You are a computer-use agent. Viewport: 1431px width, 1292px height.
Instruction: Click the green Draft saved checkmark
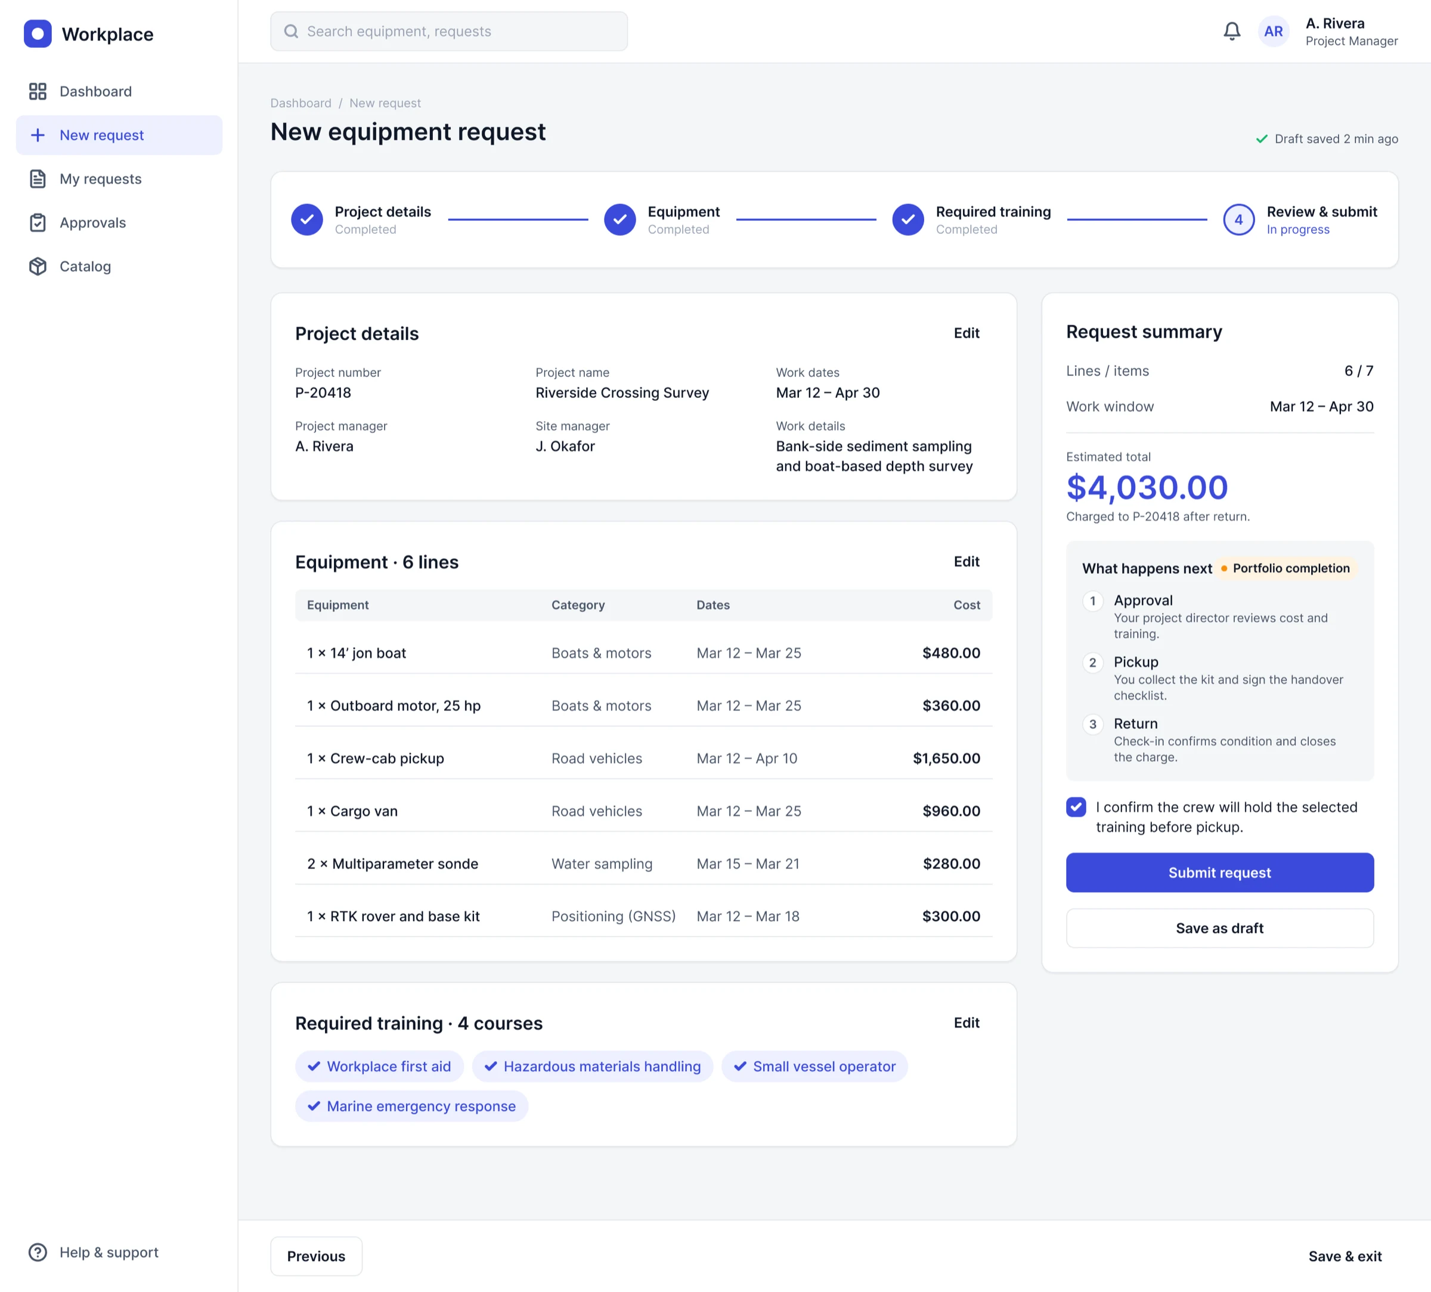tap(1262, 139)
